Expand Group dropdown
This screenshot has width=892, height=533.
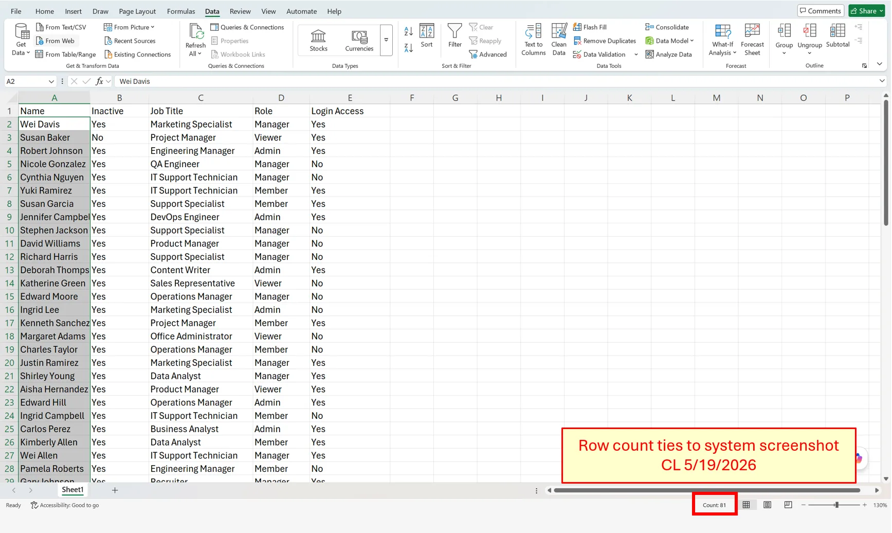pos(784,53)
